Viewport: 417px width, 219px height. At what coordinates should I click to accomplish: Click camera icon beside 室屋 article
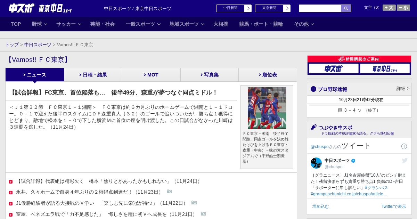[204, 214]
